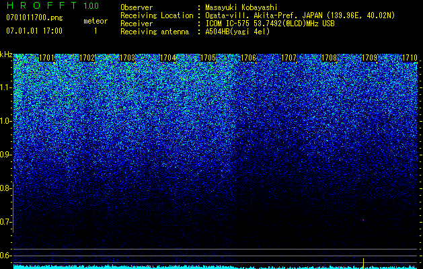Image resolution: width=423 pixels, height=269 pixels.
Task: Click the 1702 time marker
Action: (x=87, y=58)
